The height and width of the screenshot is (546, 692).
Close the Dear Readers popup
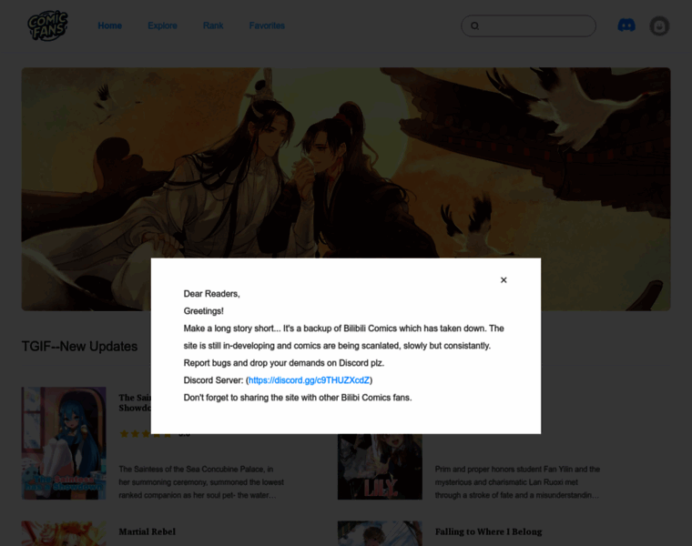[504, 280]
